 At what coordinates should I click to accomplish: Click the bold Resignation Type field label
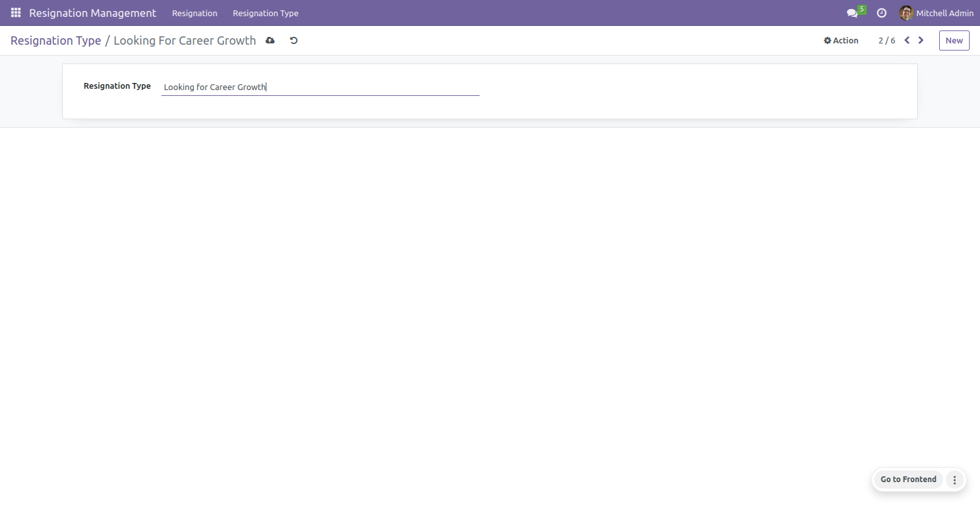(117, 86)
